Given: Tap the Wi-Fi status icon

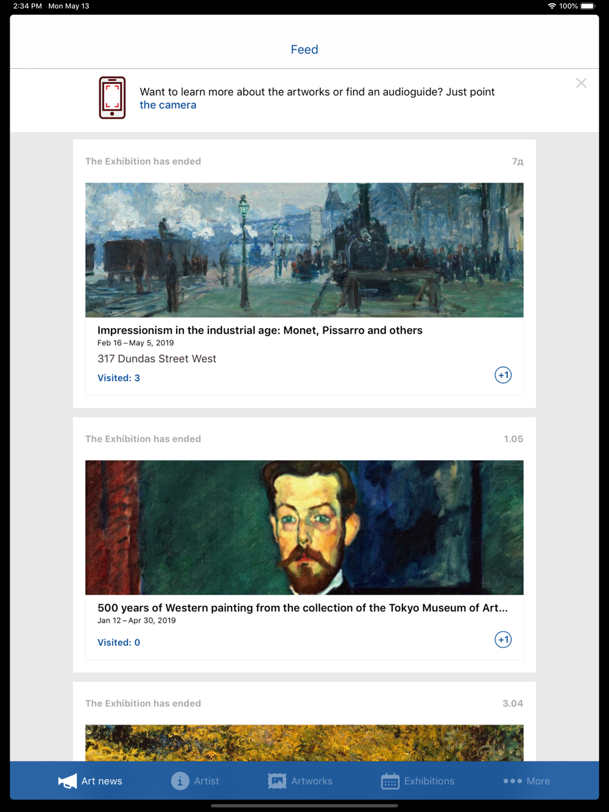Looking at the screenshot, I should (552, 6).
